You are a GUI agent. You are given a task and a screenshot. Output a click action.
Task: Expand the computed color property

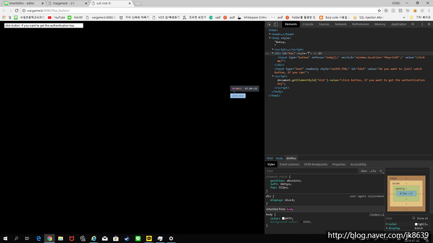387,224
